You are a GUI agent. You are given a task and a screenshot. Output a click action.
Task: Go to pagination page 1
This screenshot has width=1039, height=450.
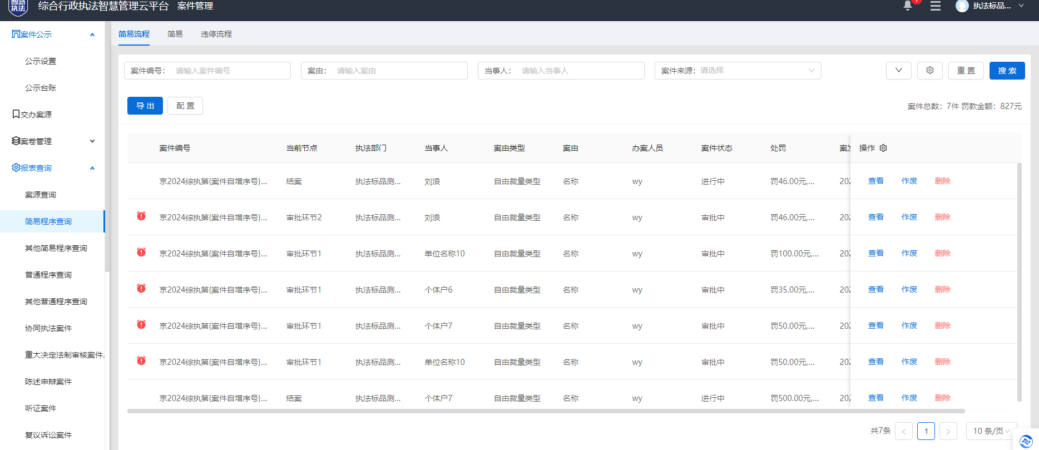click(926, 431)
